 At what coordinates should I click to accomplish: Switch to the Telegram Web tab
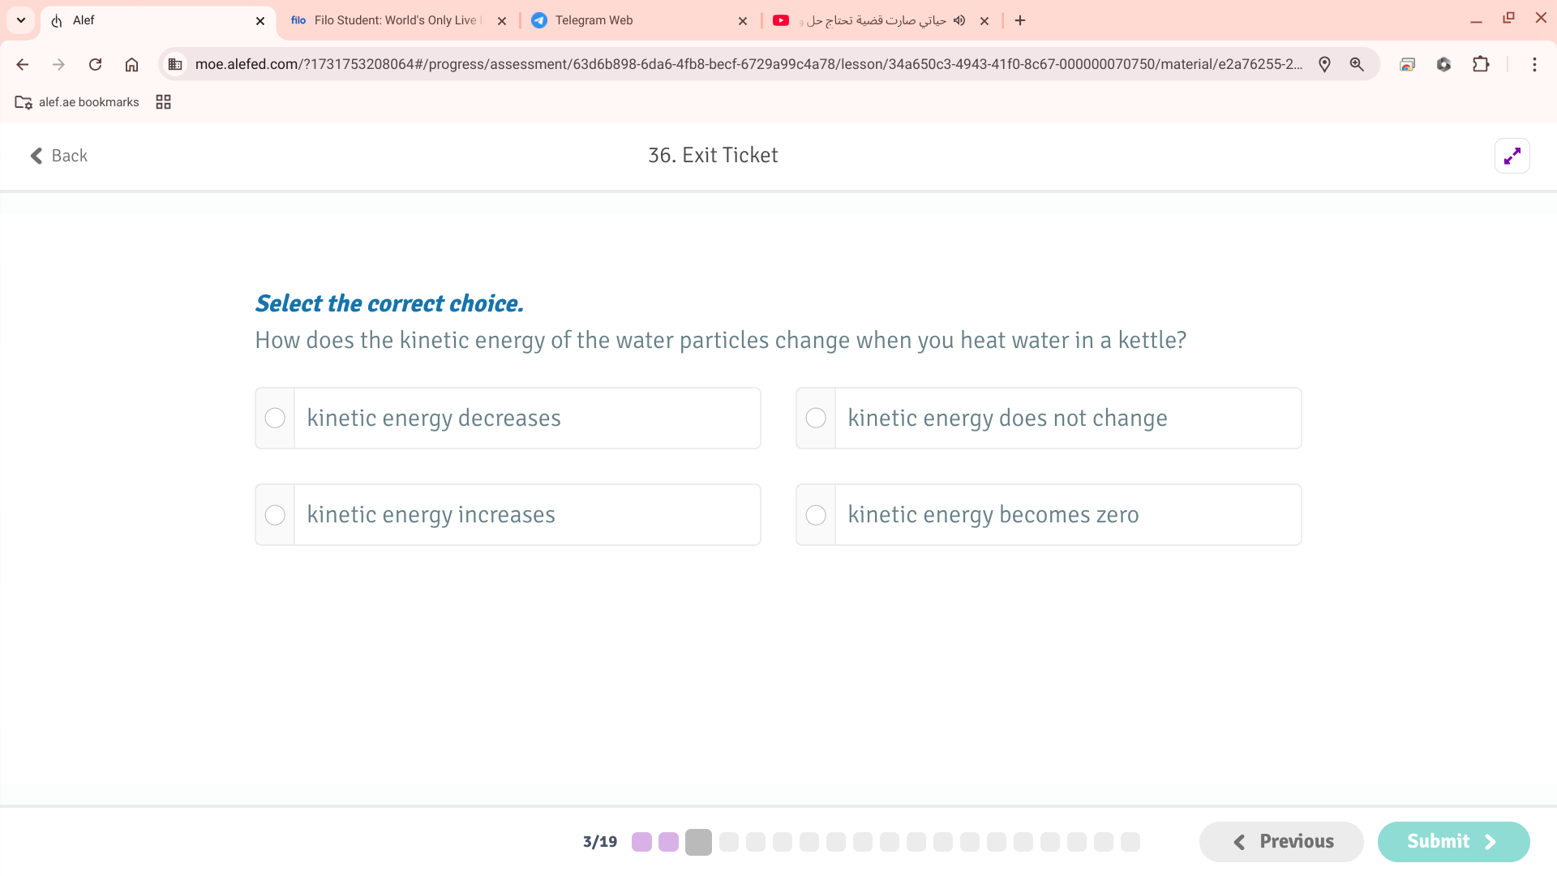click(x=633, y=20)
